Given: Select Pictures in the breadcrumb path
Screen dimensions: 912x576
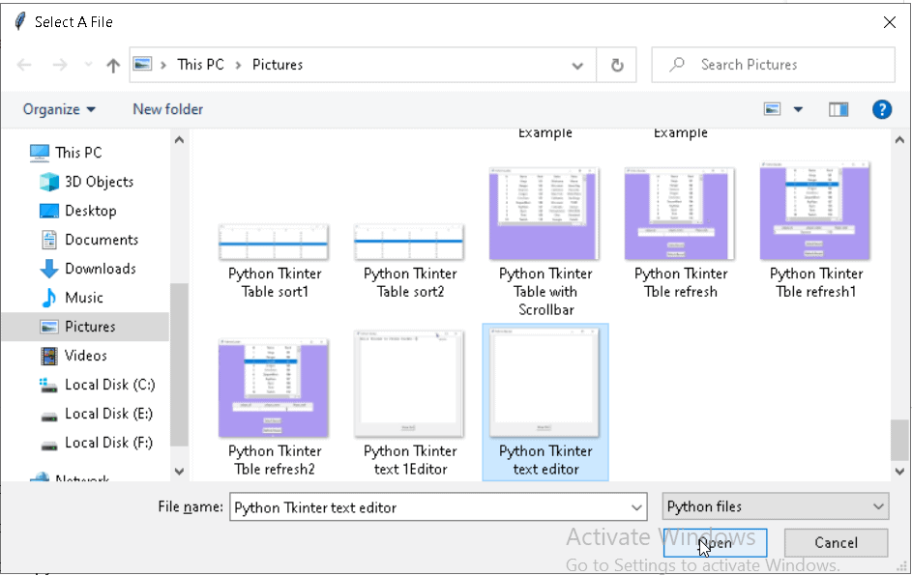Looking at the screenshot, I should (277, 65).
